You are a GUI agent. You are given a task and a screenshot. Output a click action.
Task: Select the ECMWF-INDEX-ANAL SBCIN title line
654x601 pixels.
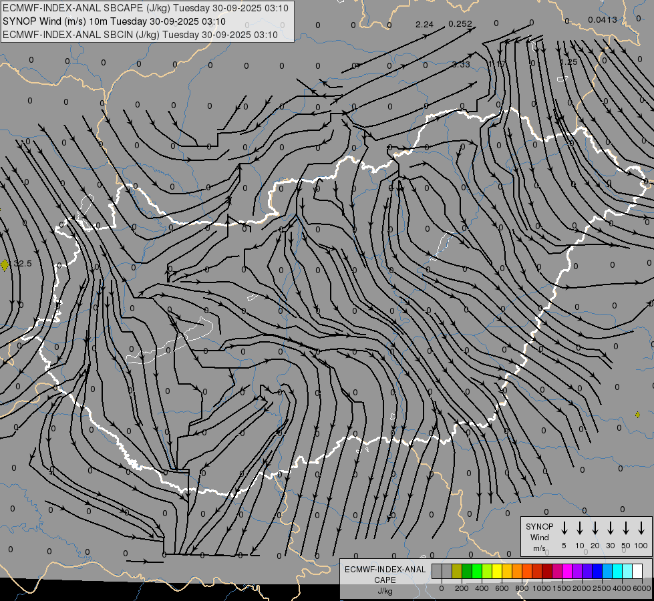[140, 34]
